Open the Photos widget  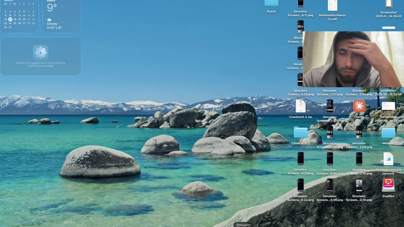point(41,56)
